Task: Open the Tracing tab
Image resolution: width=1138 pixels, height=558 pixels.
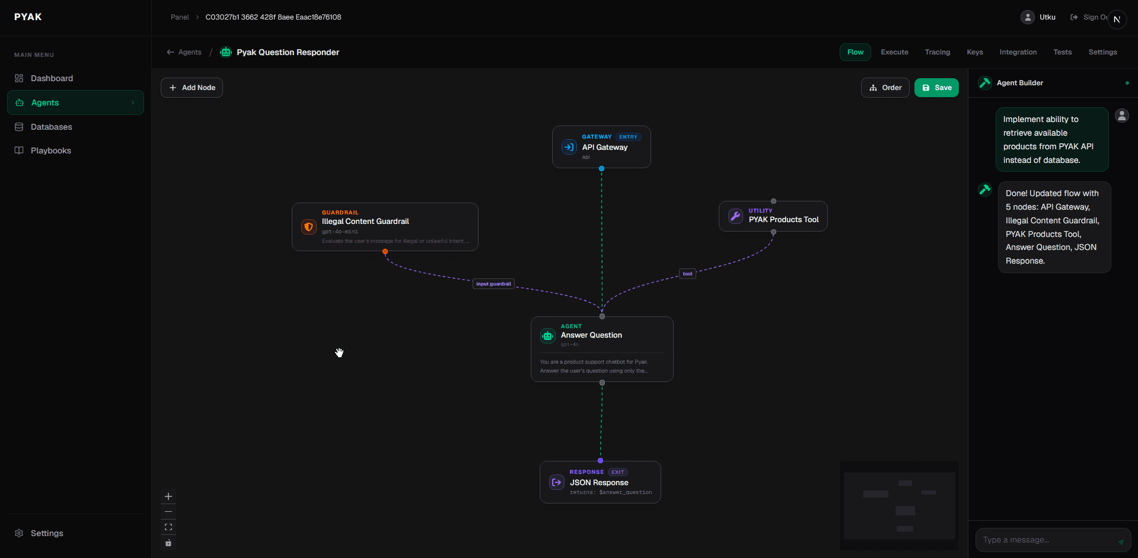Action: pyautogui.click(x=938, y=52)
